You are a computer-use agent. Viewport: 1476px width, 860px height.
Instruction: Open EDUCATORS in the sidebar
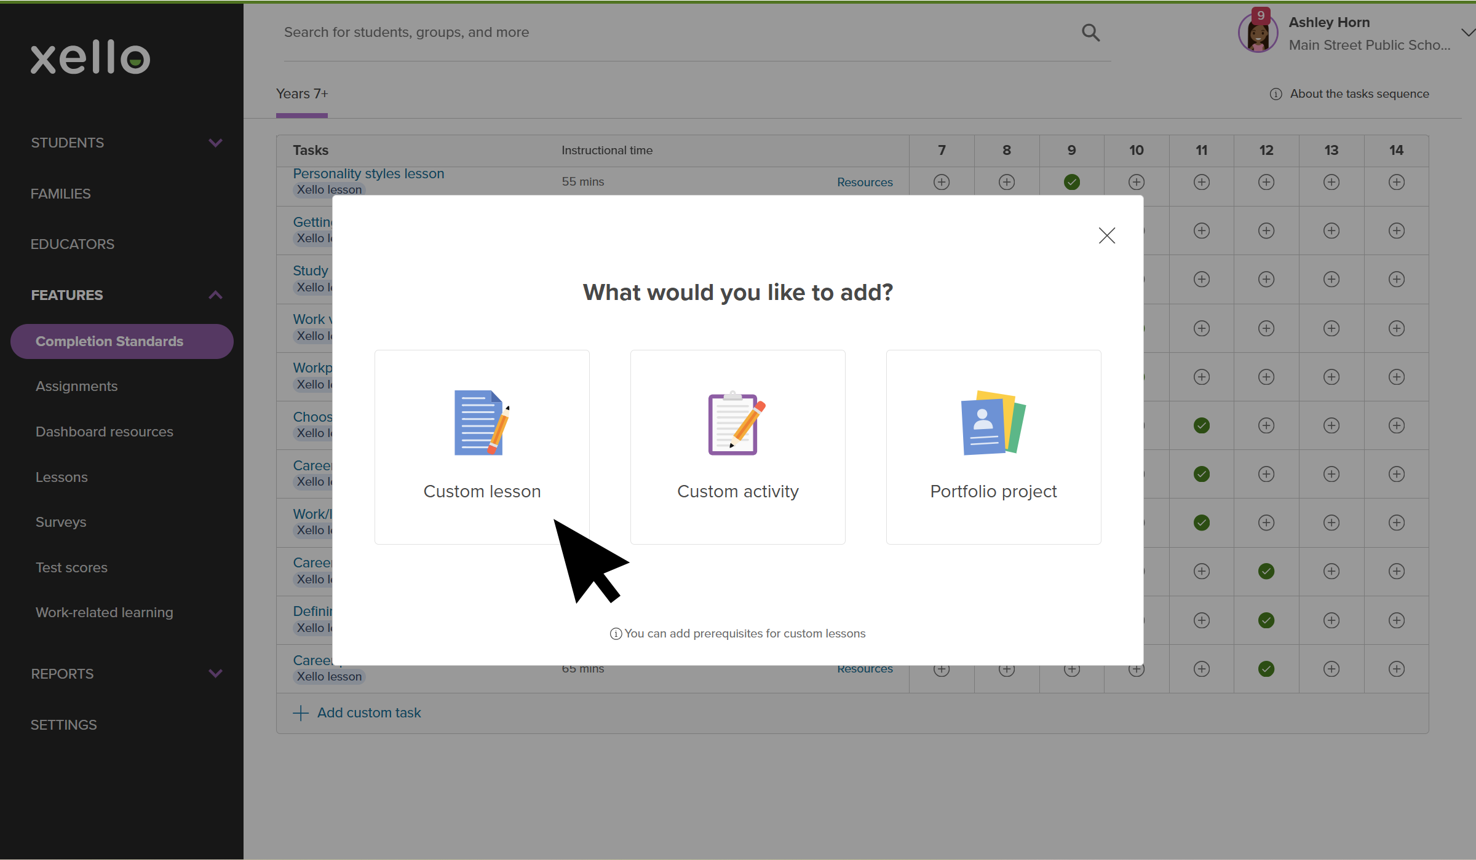point(73,244)
